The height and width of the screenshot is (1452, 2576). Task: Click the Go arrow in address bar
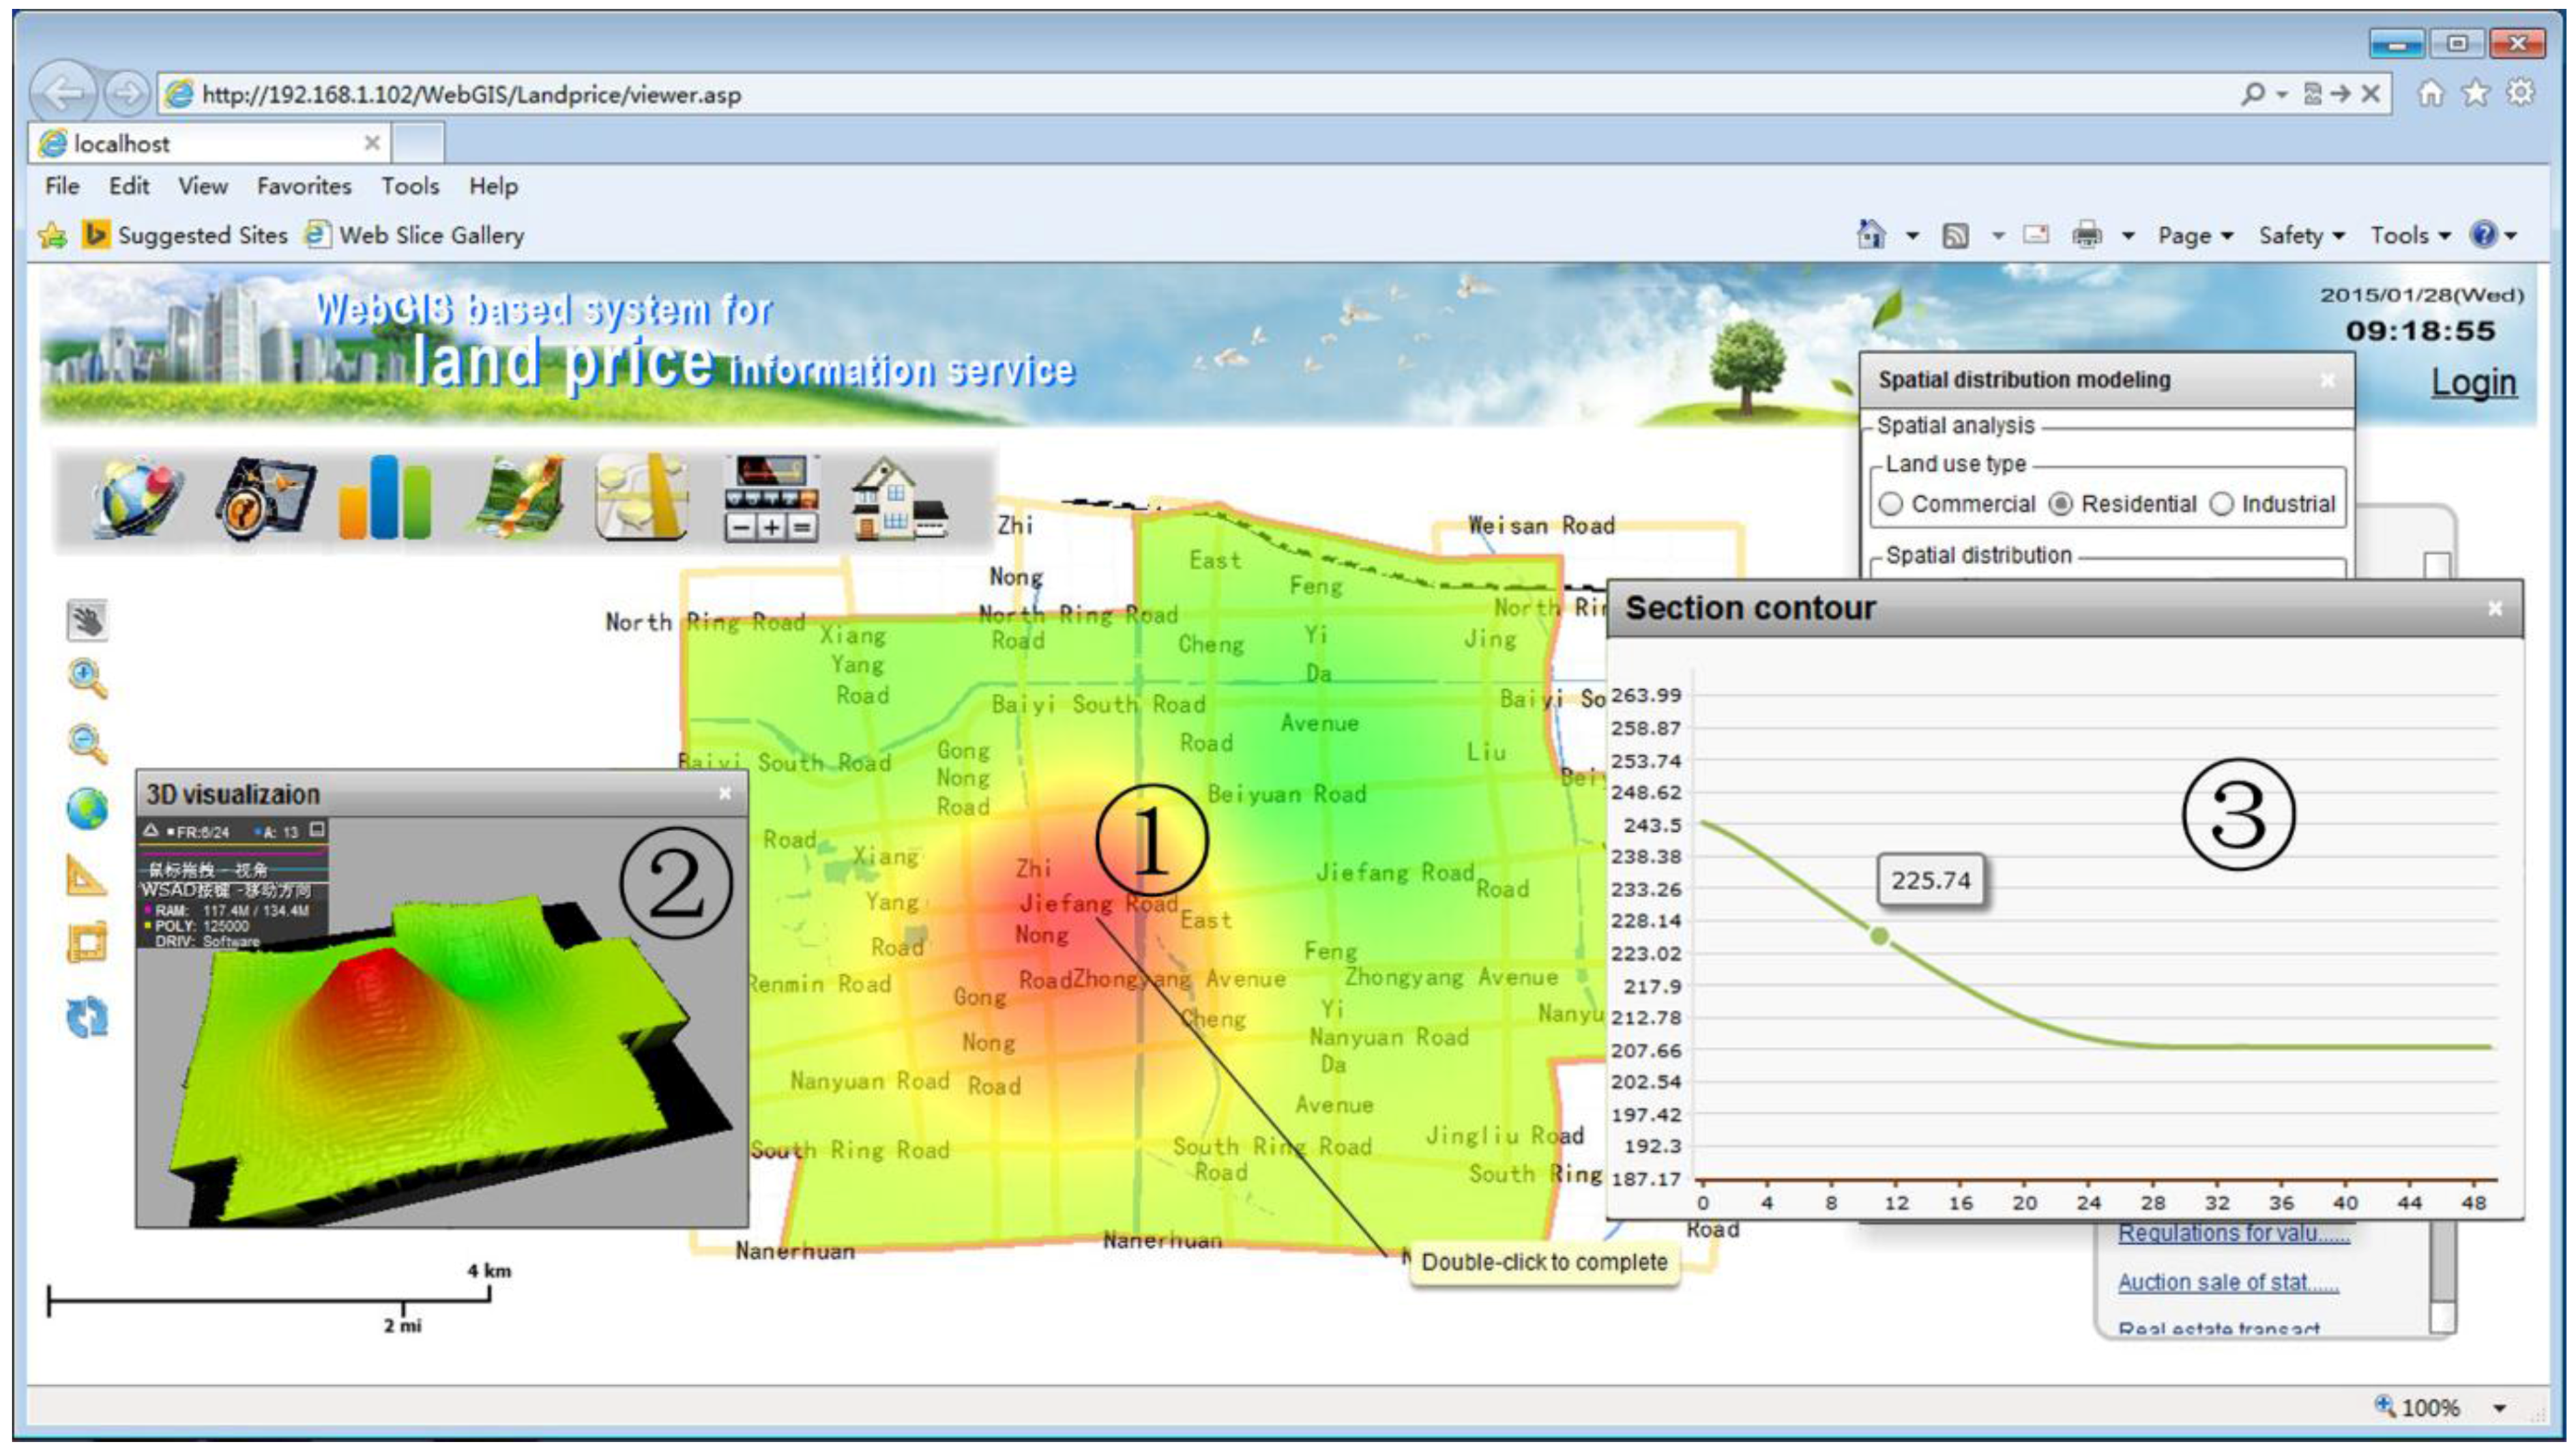tap(2340, 94)
